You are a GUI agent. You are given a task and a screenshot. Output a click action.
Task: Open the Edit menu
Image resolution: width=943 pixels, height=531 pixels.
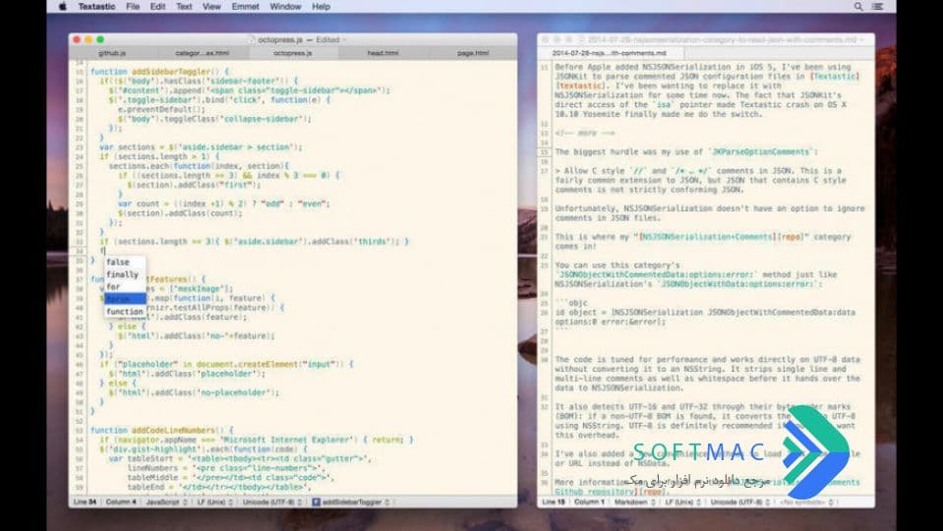(157, 7)
